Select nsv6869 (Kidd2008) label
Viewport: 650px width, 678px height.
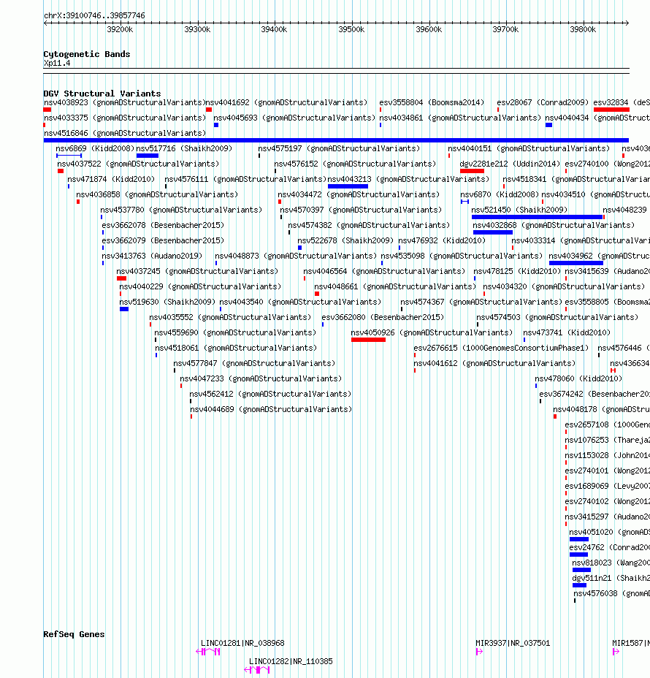click(x=95, y=149)
